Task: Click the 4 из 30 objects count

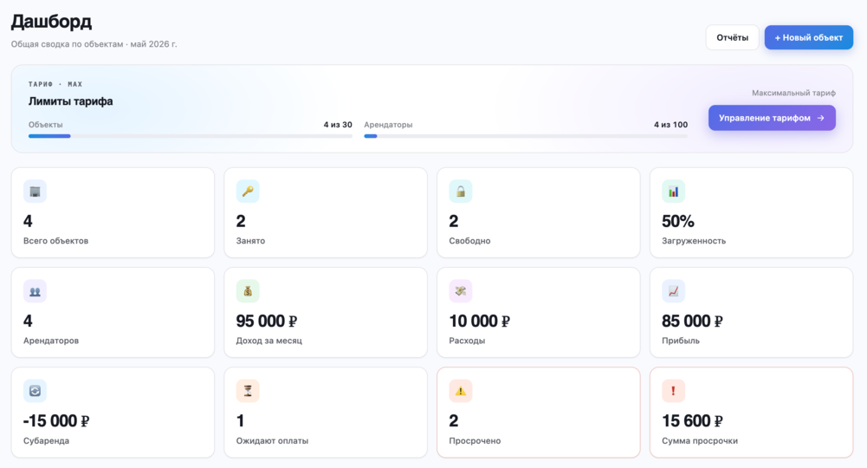Action: tap(338, 125)
